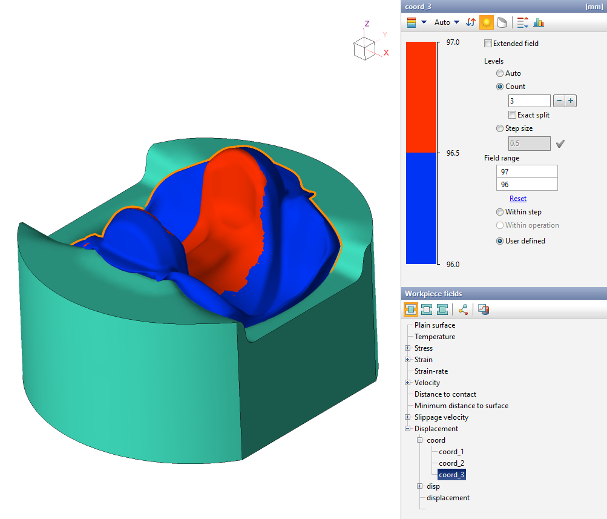Collapse the Displacement tree node
Image resolution: width=607 pixels, height=519 pixels.
point(407,429)
